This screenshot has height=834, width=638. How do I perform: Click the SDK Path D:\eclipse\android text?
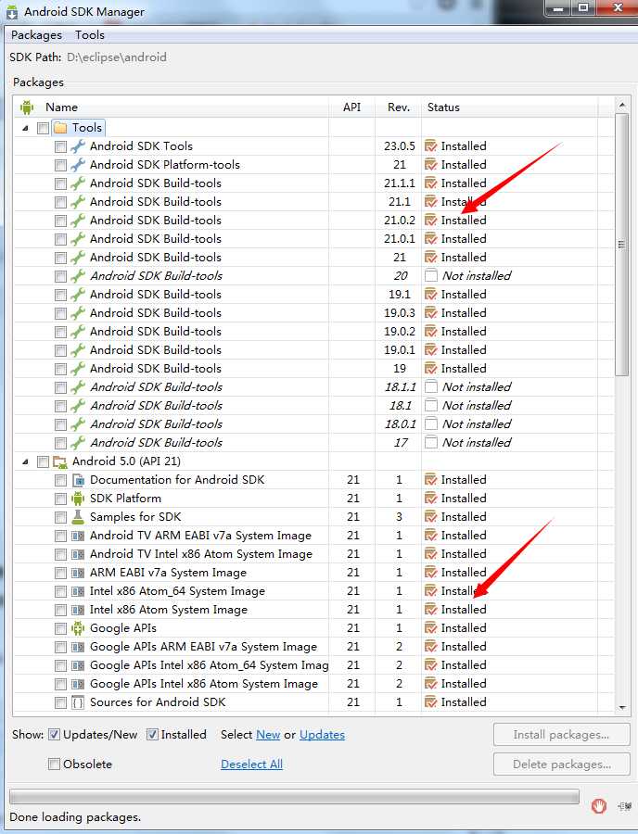pyautogui.click(x=117, y=57)
